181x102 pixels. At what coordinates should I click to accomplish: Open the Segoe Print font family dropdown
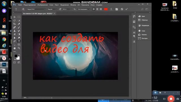[36, 9]
